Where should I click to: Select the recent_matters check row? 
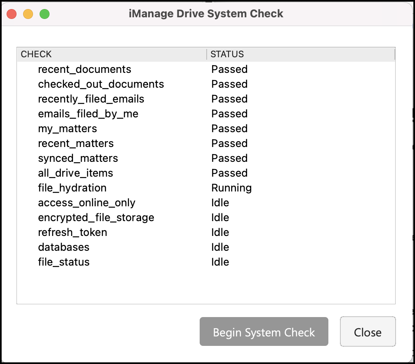[x=76, y=144]
